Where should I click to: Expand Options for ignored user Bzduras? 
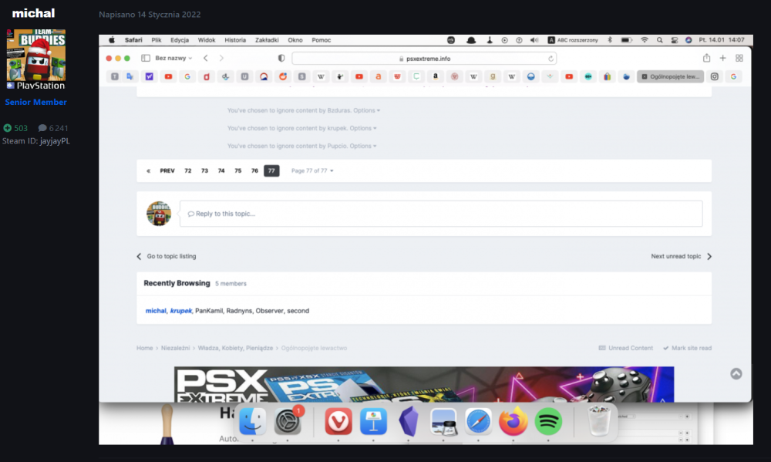366,110
